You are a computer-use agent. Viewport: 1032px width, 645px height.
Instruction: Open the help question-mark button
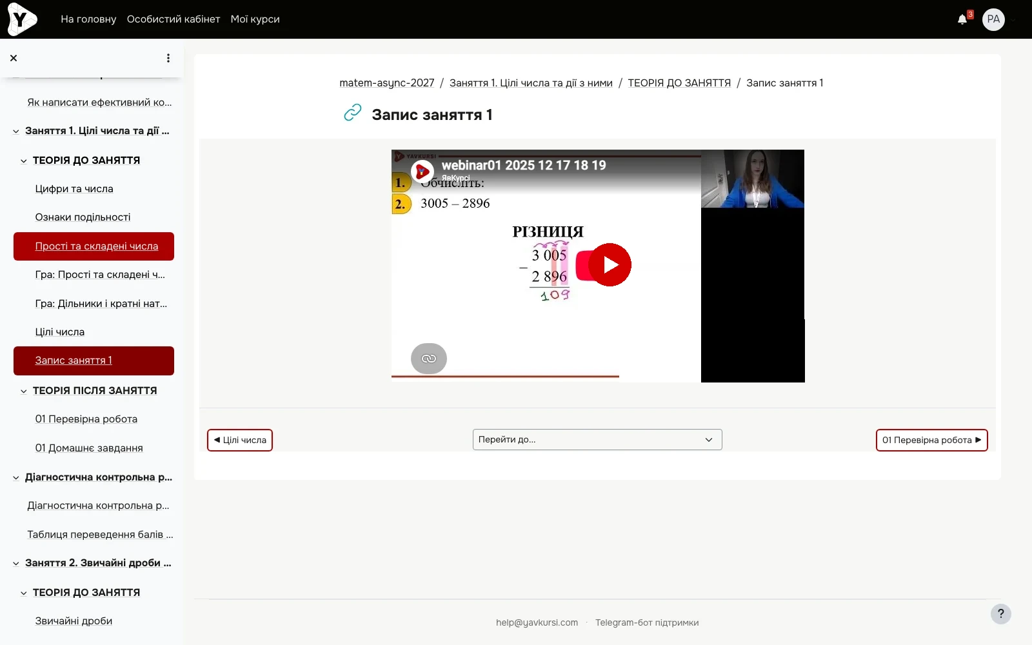1001,614
